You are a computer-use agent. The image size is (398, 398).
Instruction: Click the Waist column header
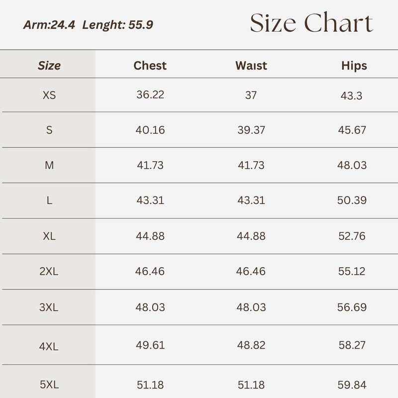pos(251,66)
